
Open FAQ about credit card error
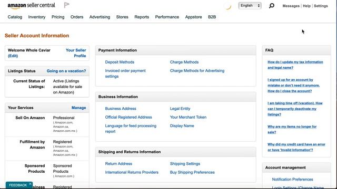click(296, 147)
